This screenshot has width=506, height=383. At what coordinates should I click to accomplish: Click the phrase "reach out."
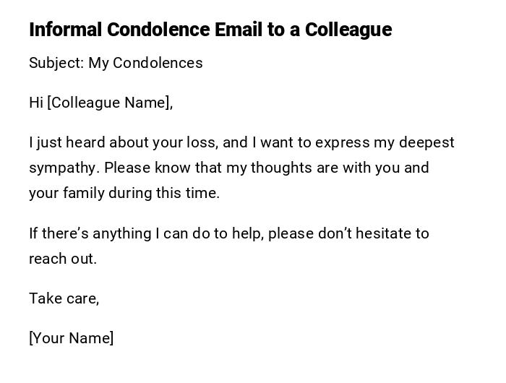[63, 259]
